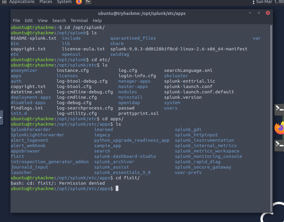The image size is (284, 222).
Task: Maximize the terminal window
Action: (259, 13)
